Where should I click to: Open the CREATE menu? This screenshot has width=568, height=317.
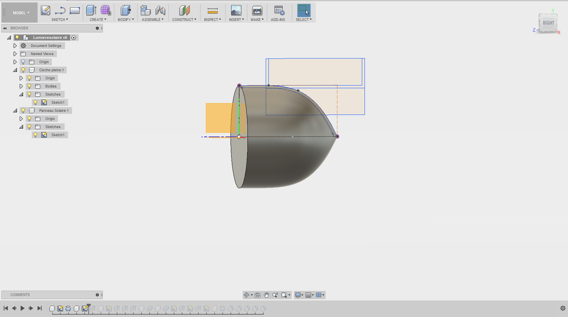tap(98, 20)
